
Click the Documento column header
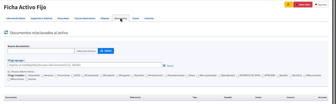click(11, 97)
